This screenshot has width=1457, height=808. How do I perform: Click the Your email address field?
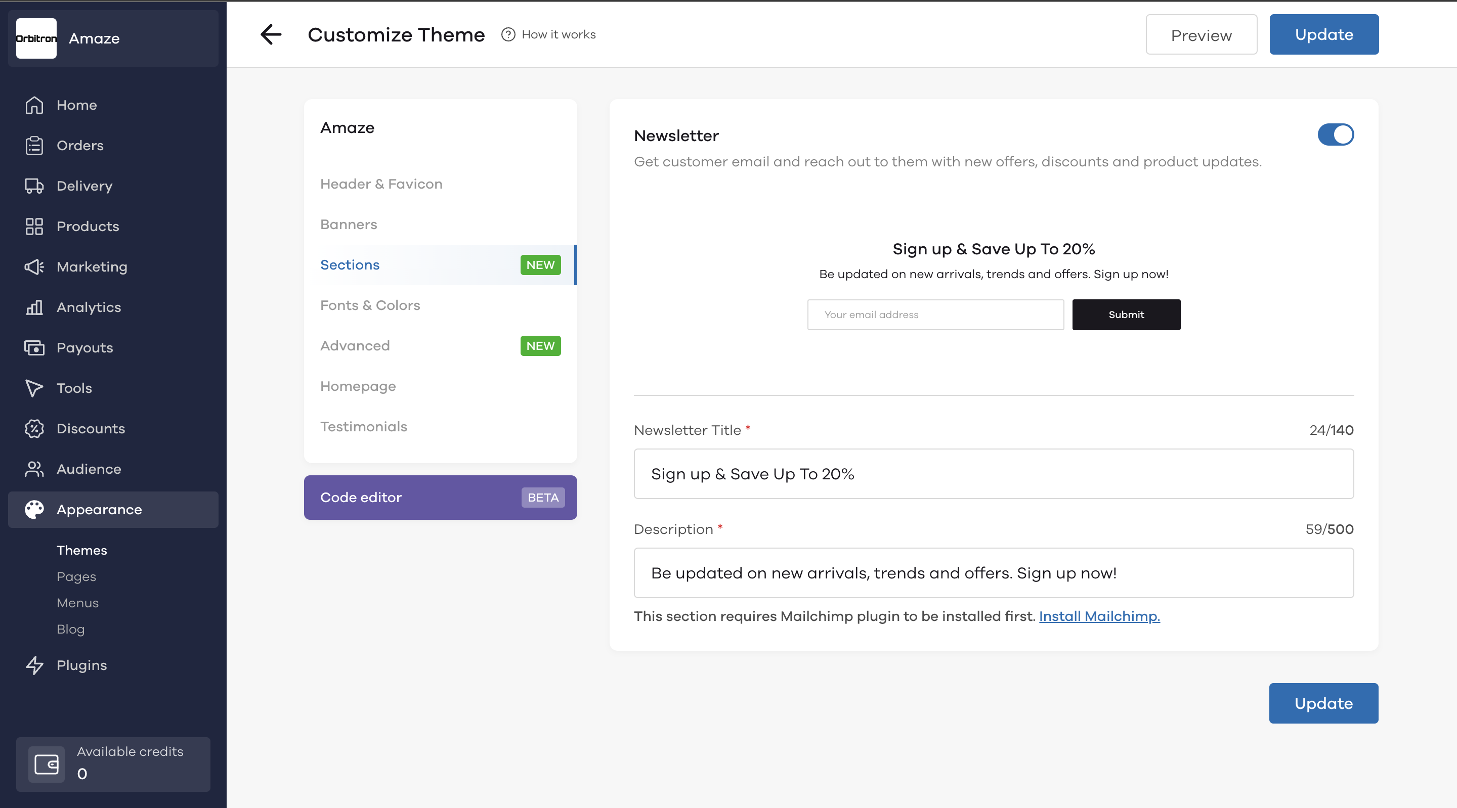pyautogui.click(x=935, y=315)
